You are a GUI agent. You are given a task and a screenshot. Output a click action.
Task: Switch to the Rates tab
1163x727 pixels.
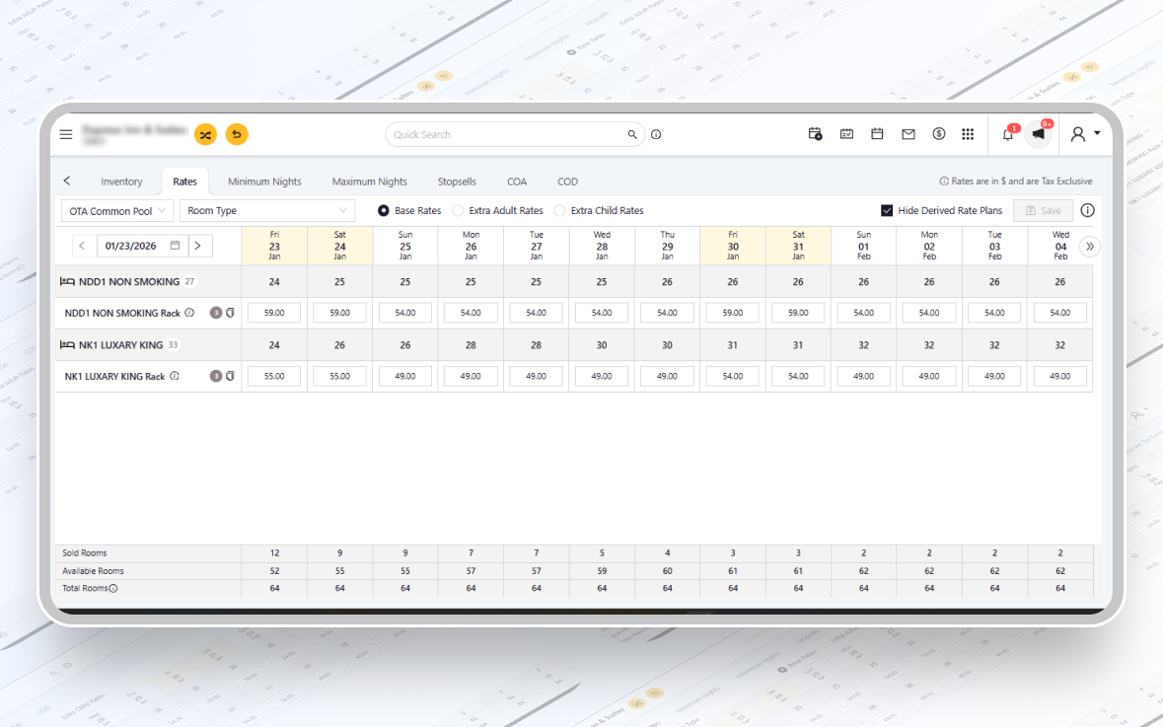tap(184, 181)
